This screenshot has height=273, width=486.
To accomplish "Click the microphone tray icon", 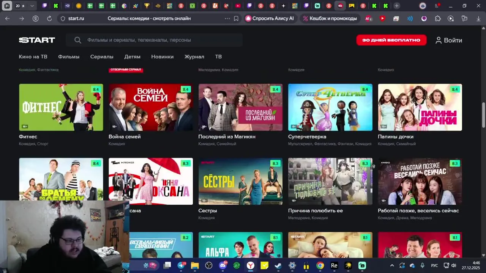I will (x=423, y=265).
